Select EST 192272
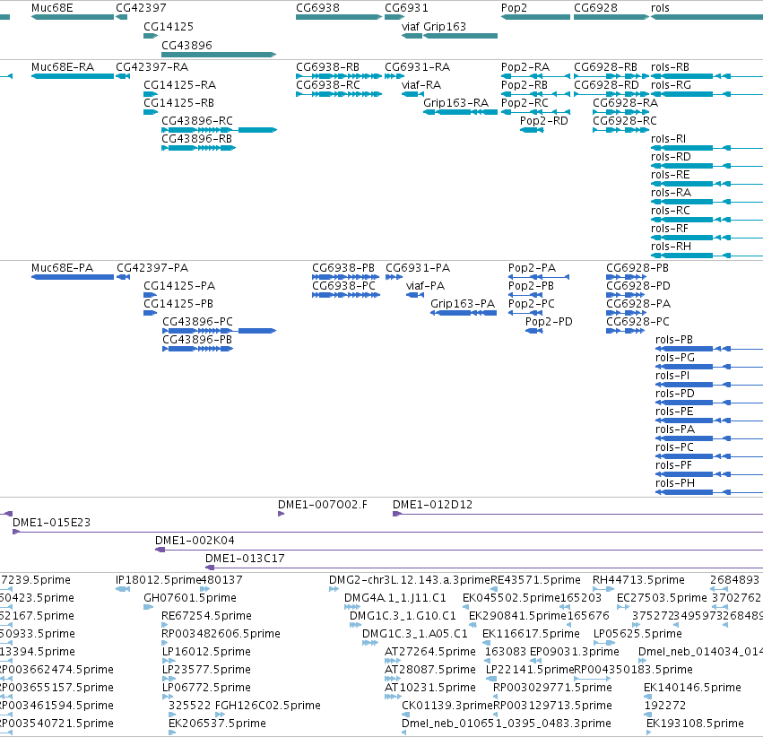Viewport: 763px width, 737px height. click(664, 706)
